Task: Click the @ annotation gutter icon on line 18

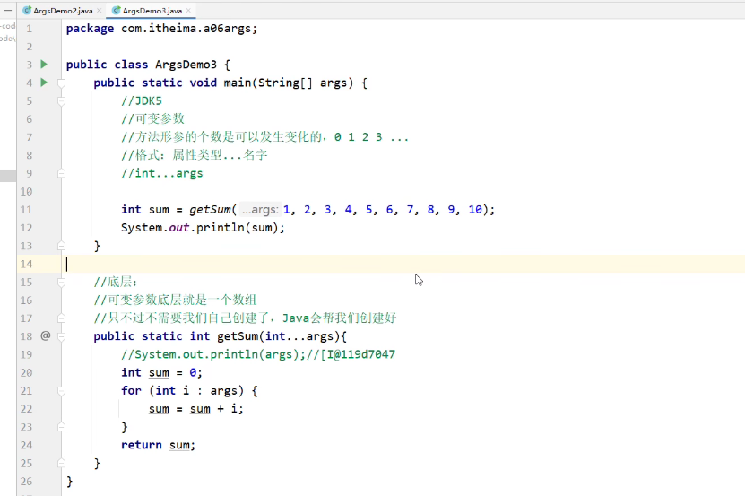Action: pyautogui.click(x=45, y=335)
